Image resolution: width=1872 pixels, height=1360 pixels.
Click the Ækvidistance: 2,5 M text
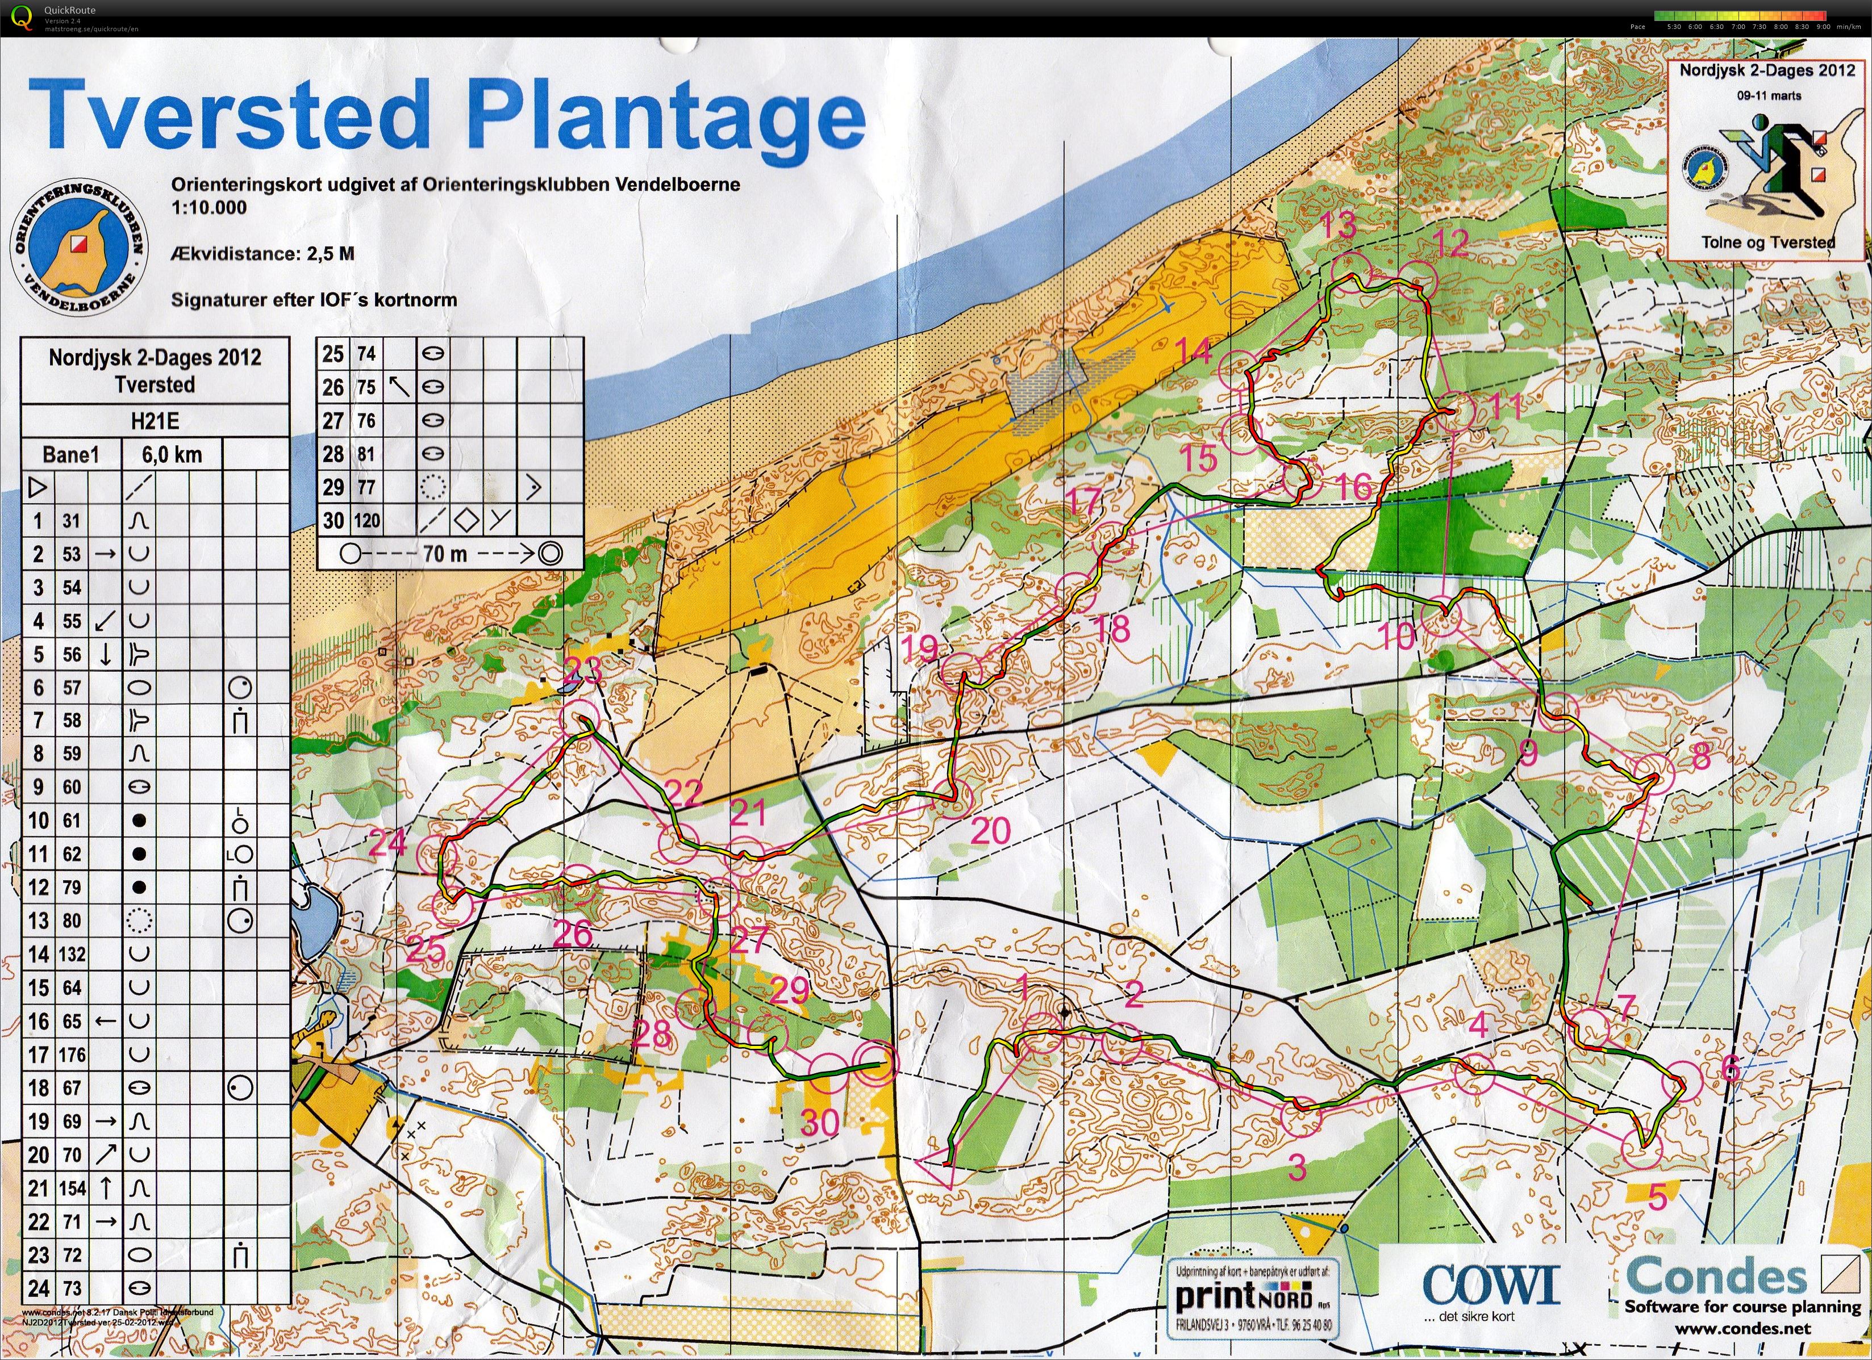[262, 253]
